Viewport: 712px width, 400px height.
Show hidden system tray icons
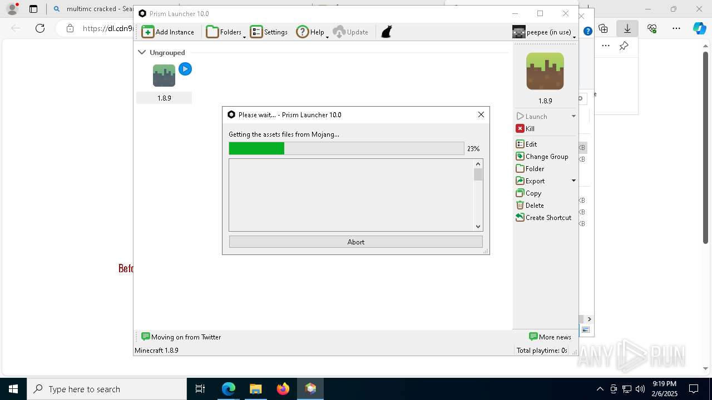point(600,389)
